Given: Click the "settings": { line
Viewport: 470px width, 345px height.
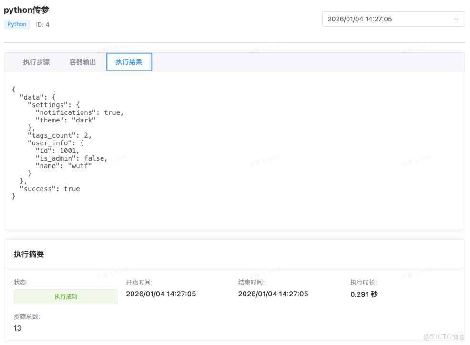Looking at the screenshot, I should [x=54, y=105].
